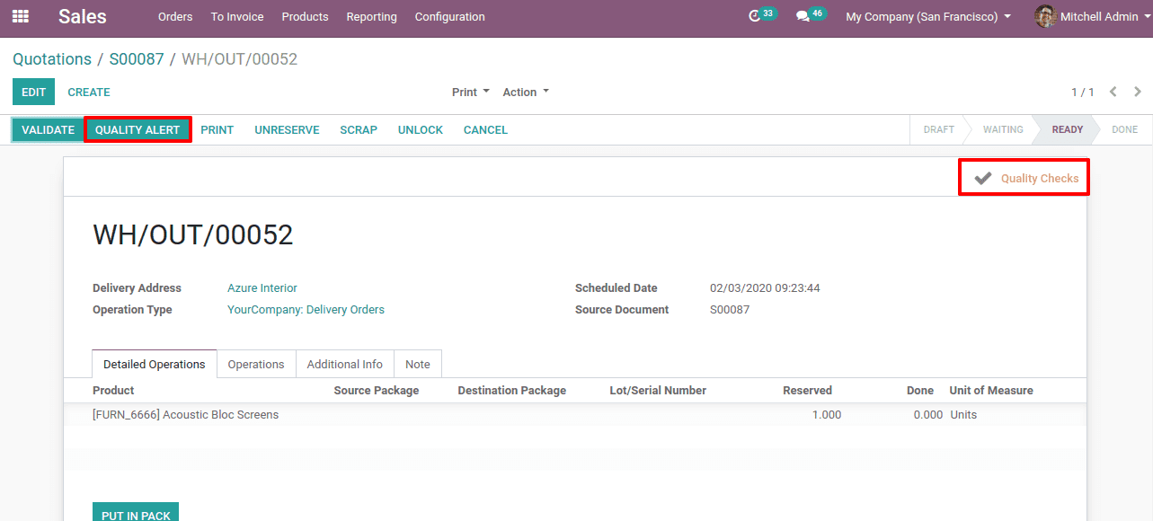The width and height of the screenshot is (1153, 521).
Task: Click the Units cell
Action: coord(963,415)
